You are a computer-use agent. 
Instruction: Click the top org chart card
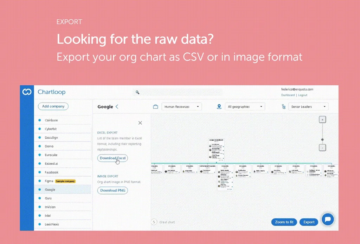point(216,150)
